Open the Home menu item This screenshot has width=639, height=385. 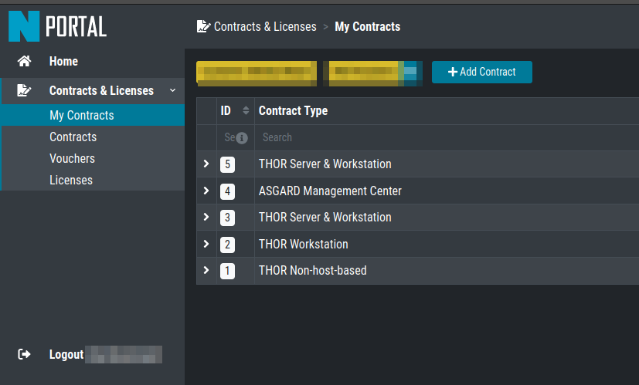[63, 62]
